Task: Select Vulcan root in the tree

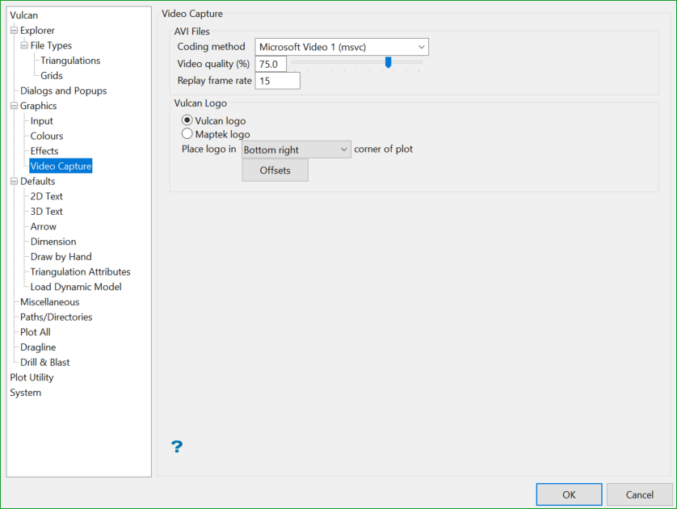Action: click(23, 15)
